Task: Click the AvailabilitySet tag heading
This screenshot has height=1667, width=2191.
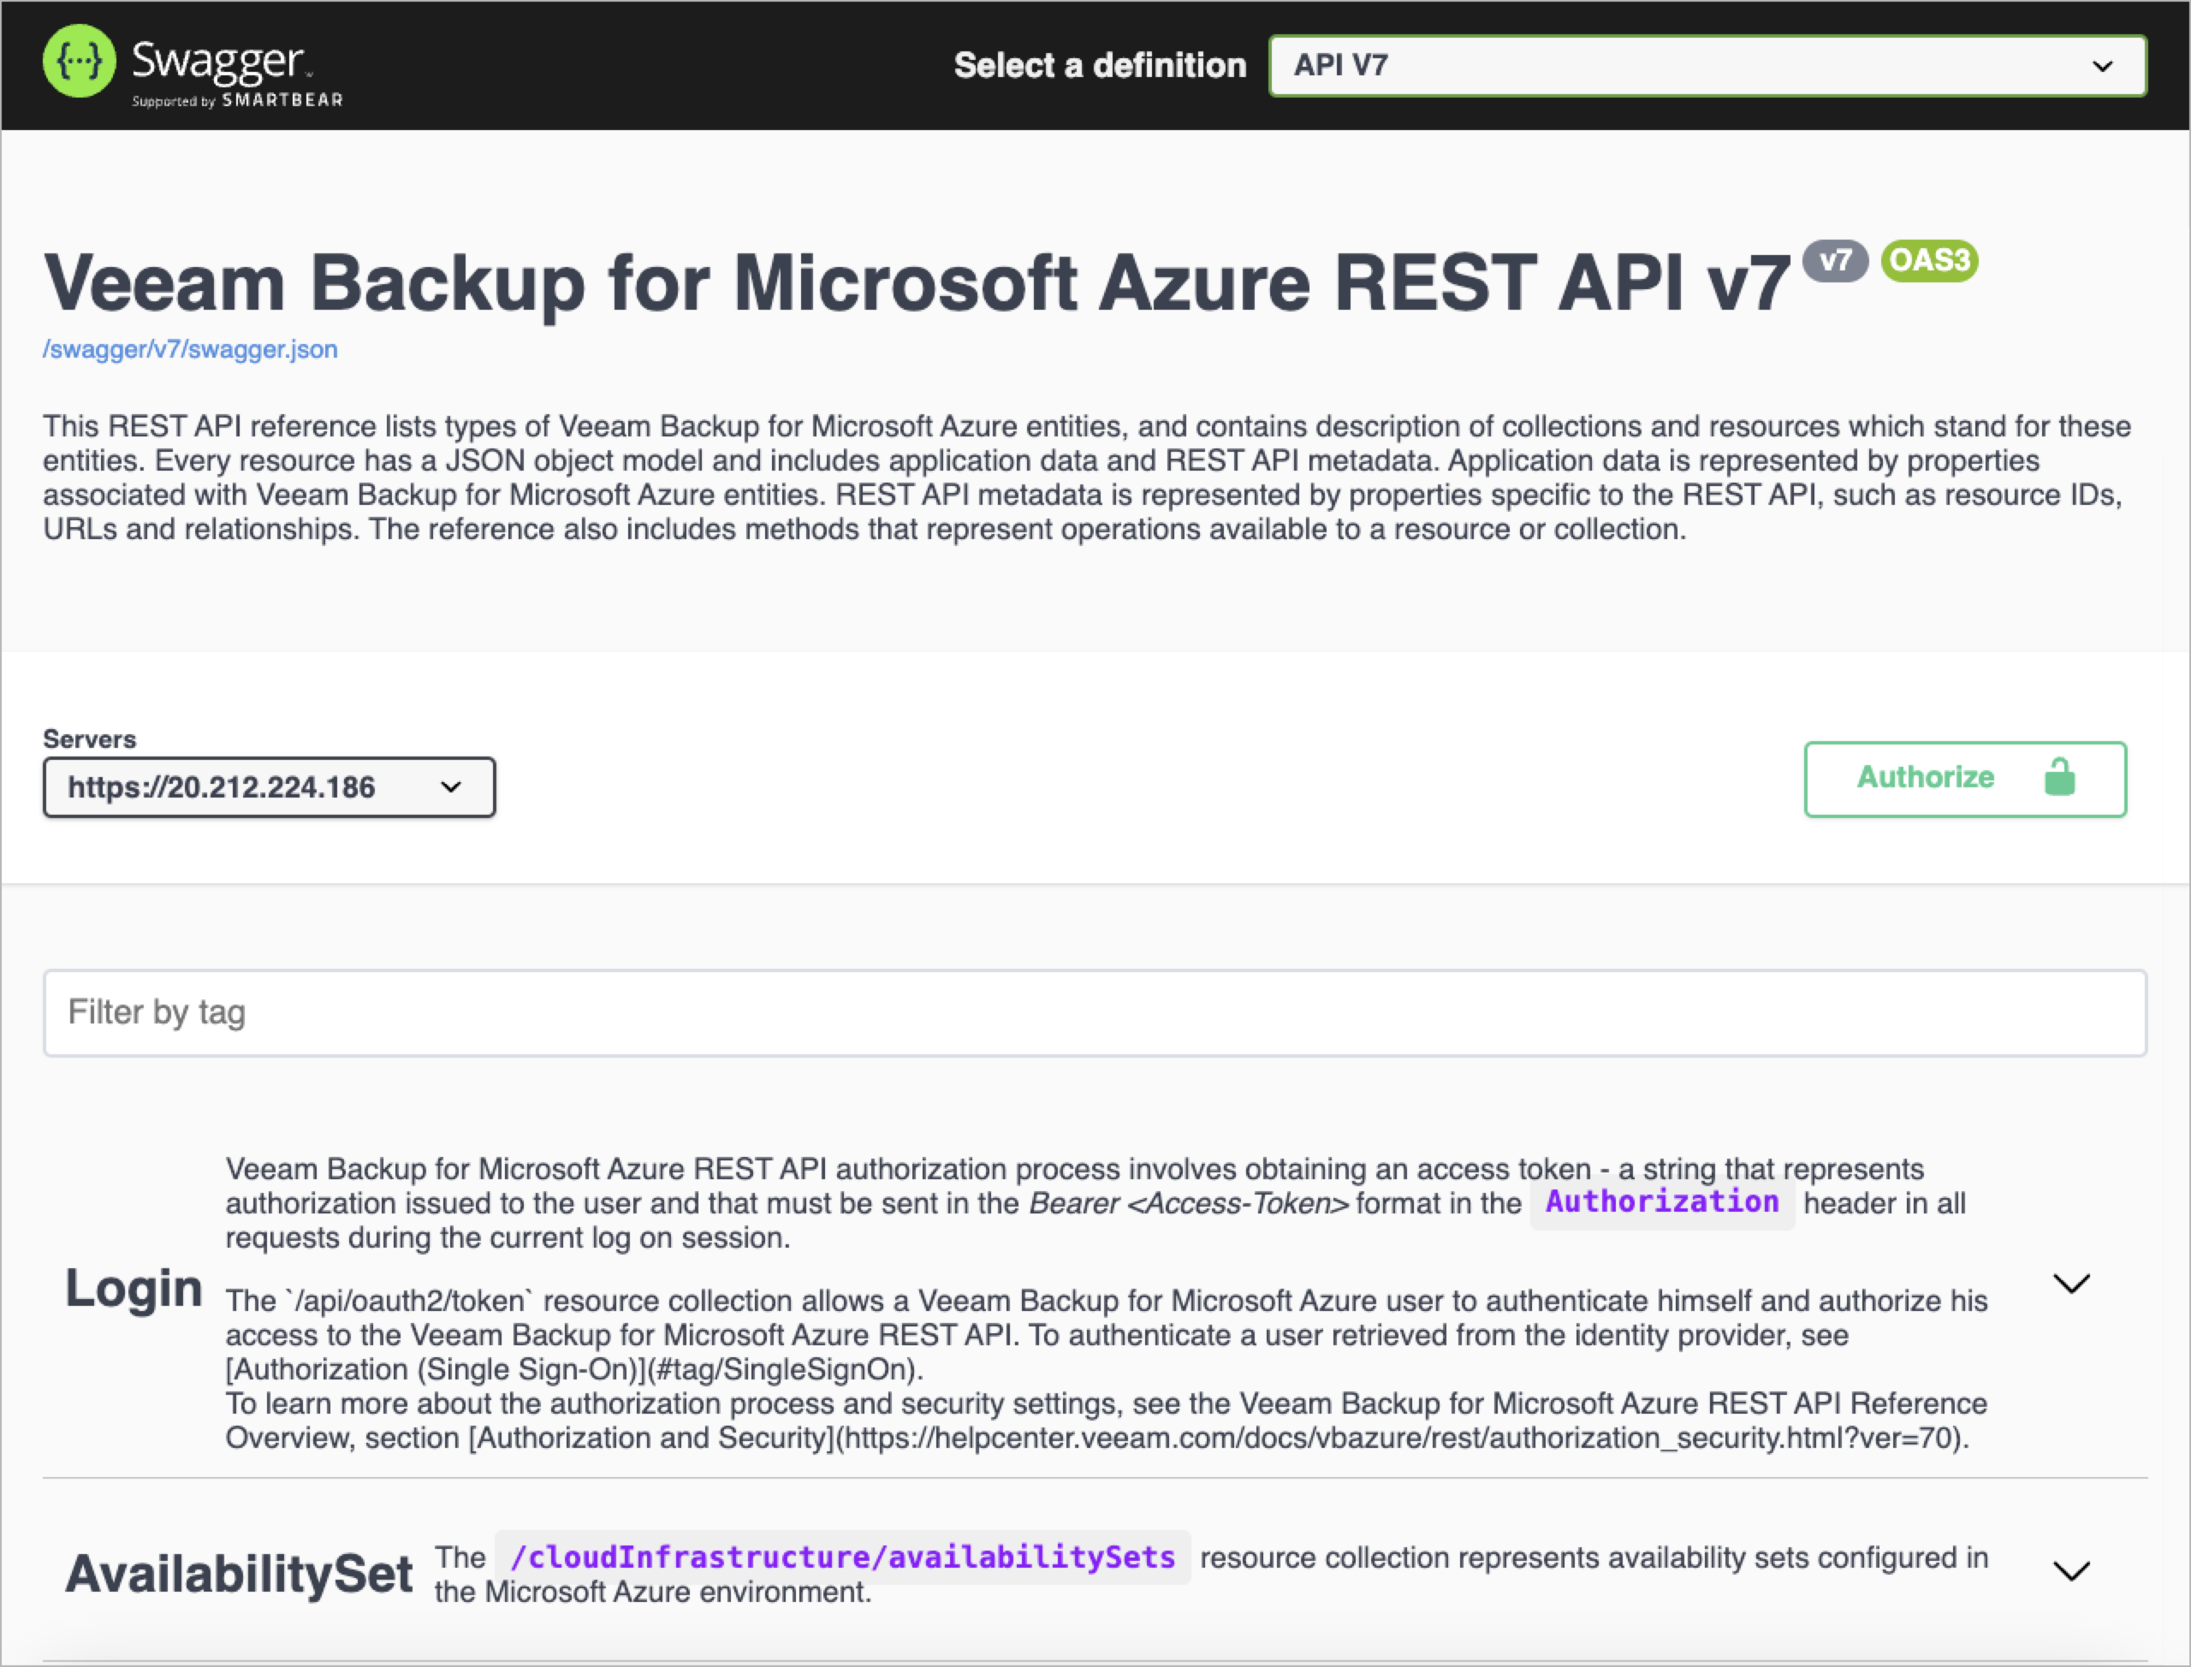Action: pyautogui.click(x=239, y=1574)
